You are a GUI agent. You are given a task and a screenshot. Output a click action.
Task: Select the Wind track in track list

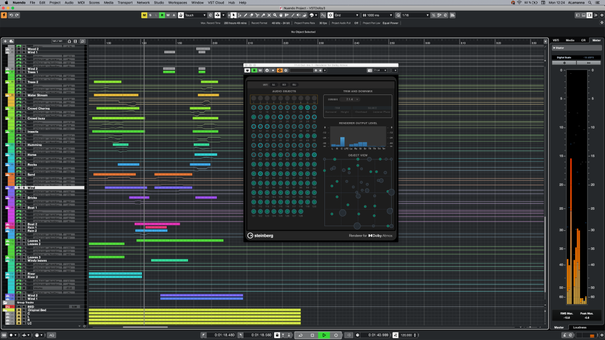[x=50, y=188]
